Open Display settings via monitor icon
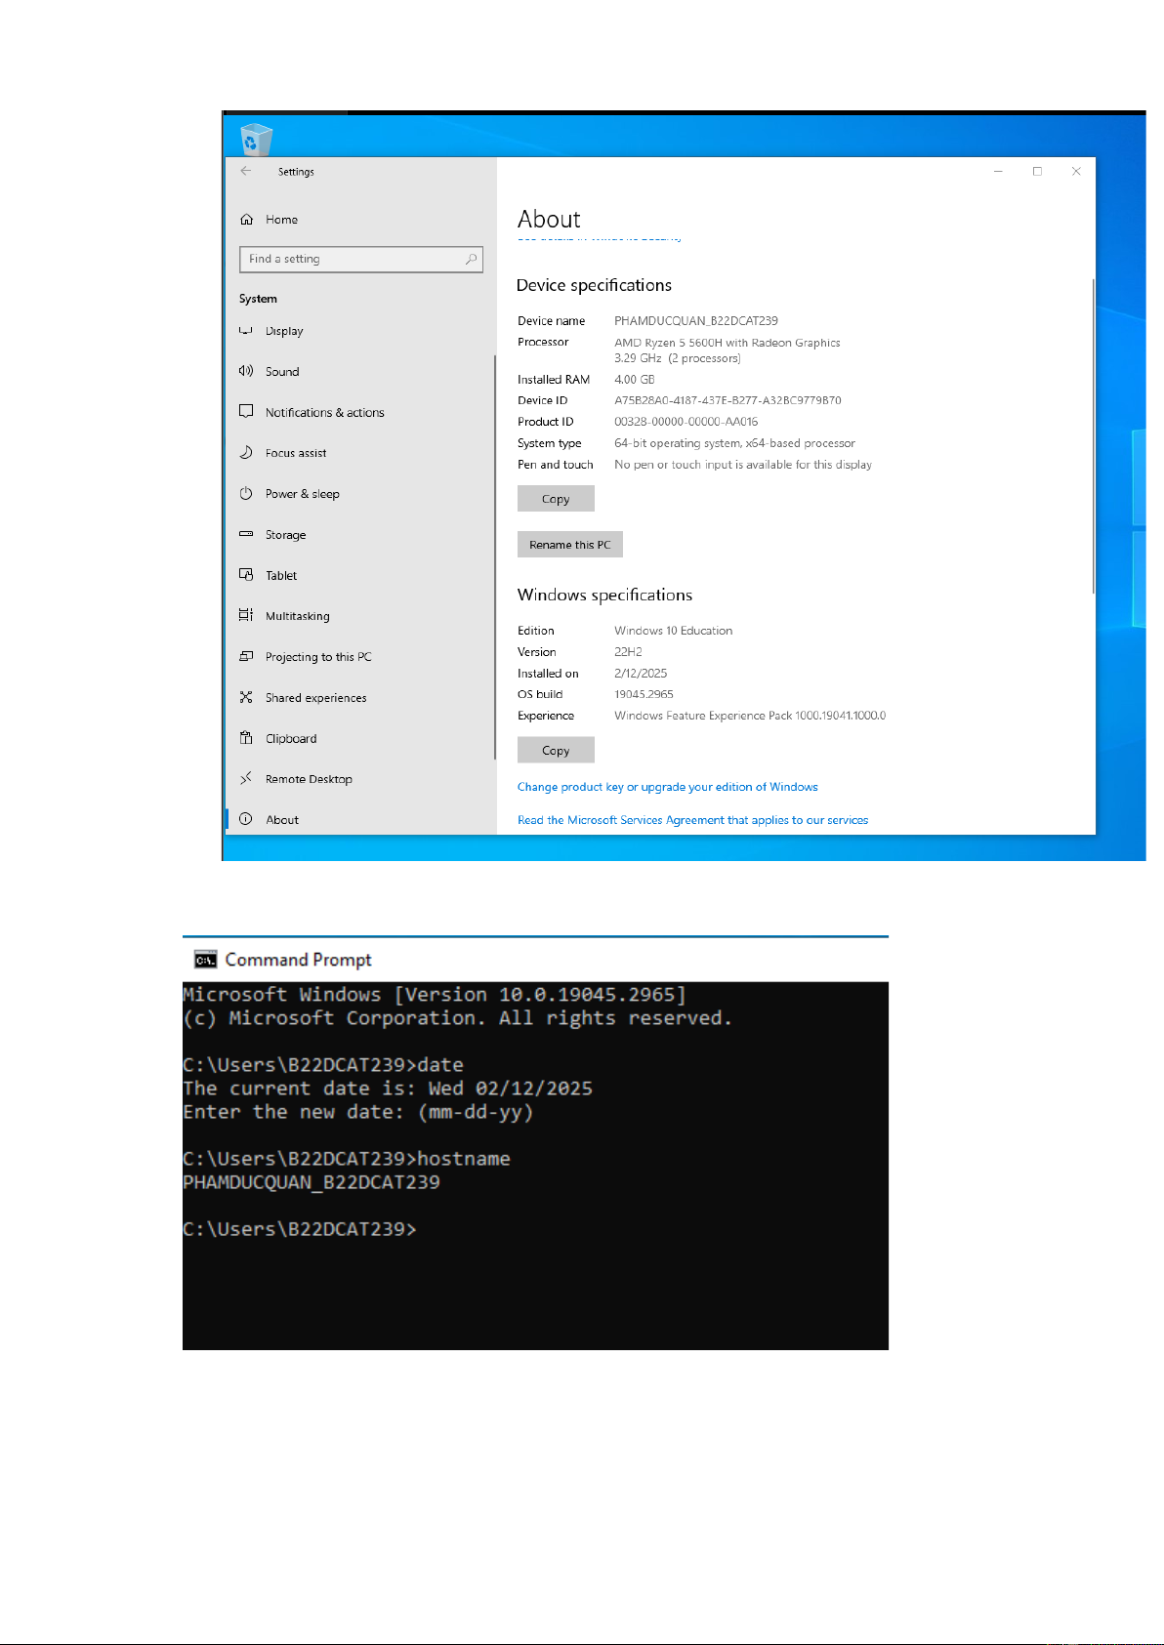1164x1645 pixels. pyautogui.click(x=247, y=331)
